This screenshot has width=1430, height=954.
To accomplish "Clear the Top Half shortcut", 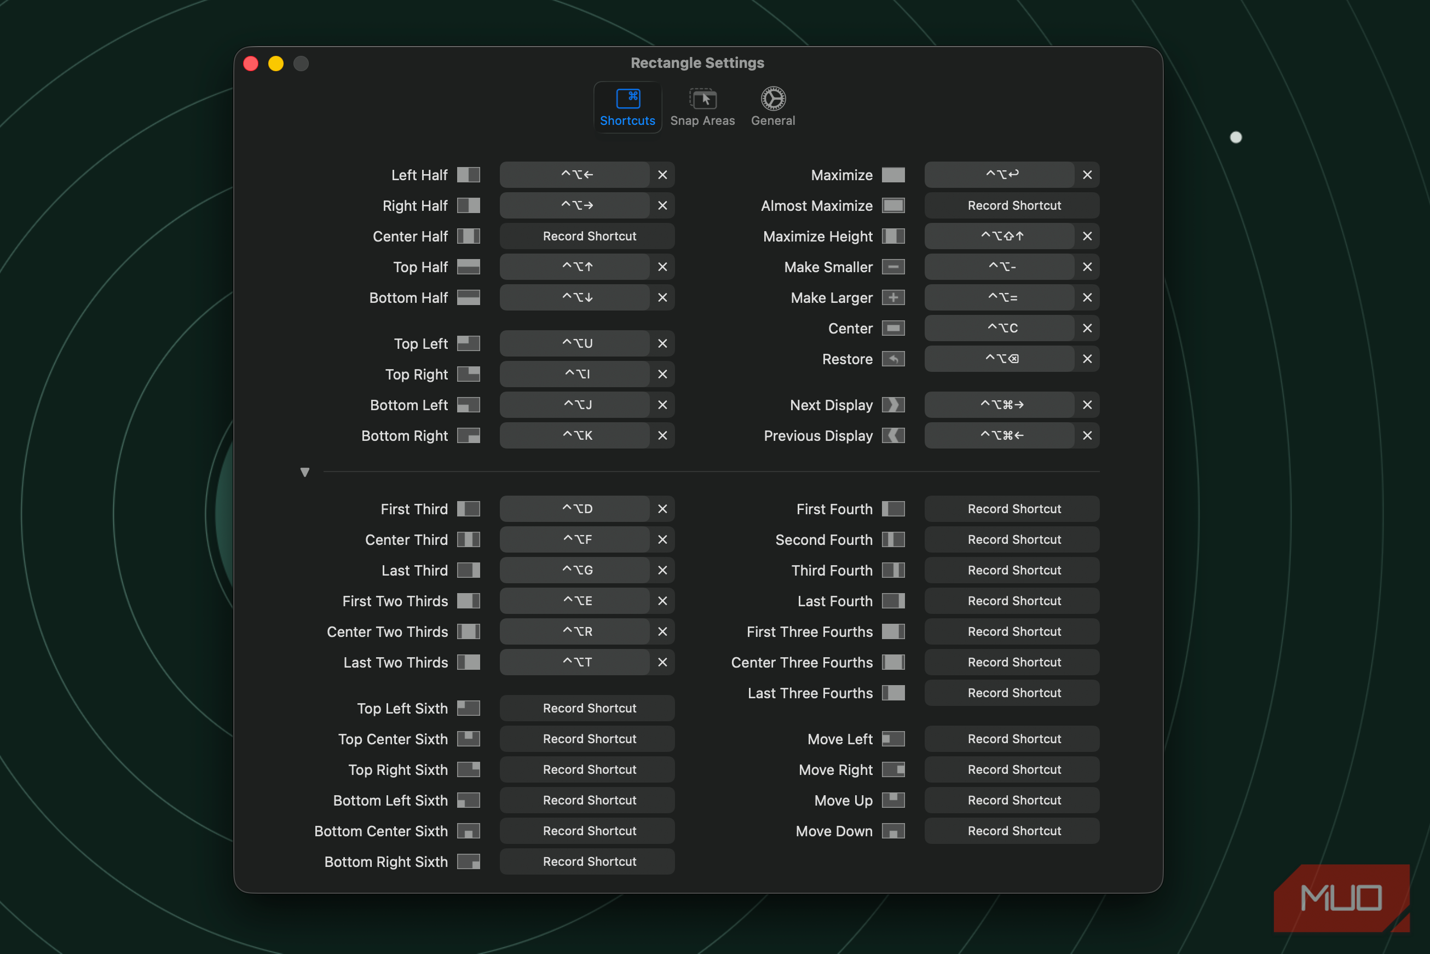I will coord(662,267).
